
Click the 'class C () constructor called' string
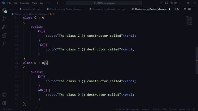point(90,36)
